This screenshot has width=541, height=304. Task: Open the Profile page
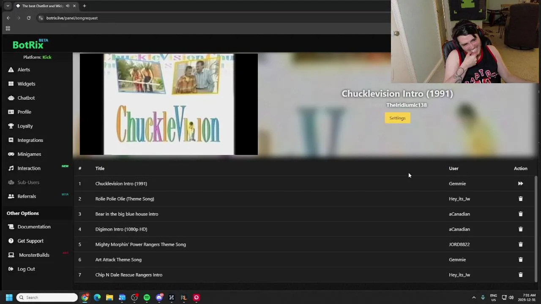pos(24,112)
